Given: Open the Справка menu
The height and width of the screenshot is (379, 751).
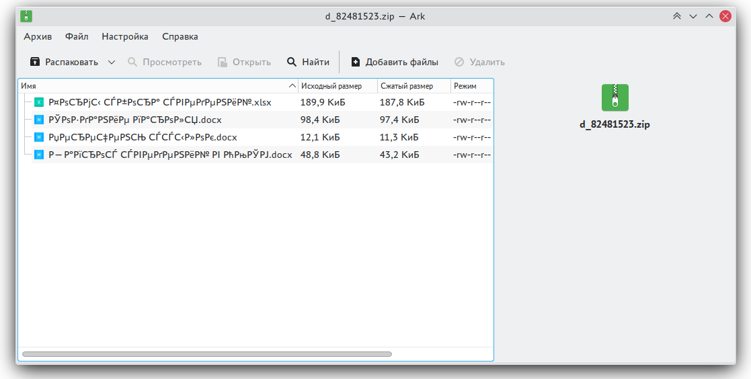Looking at the screenshot, I should coord(180,36).
